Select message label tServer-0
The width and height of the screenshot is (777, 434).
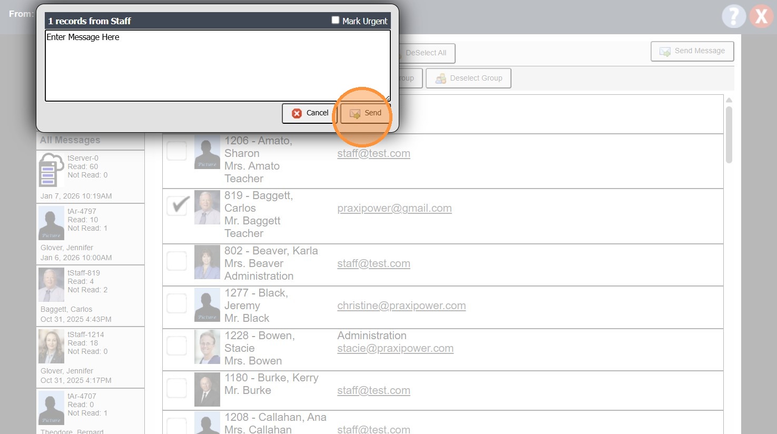click(83, 158)
